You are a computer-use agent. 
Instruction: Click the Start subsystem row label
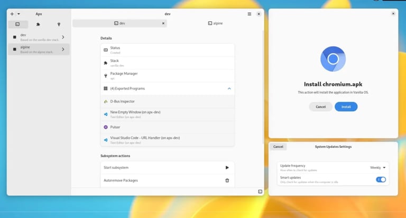coord(116,167)
